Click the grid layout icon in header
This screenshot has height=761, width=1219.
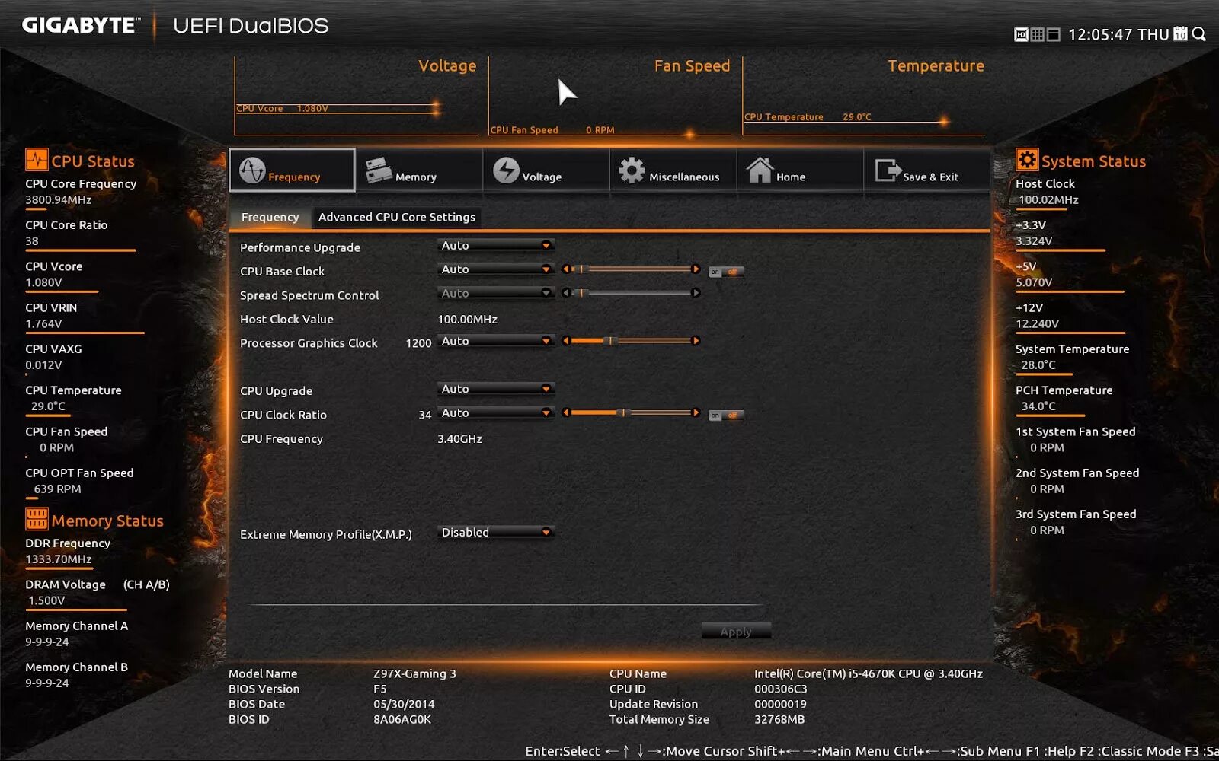pos(1037,34)
